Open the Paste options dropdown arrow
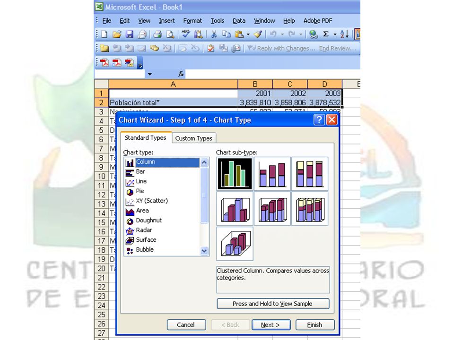The height and width of the screenshot is (340, 454). [x=248, y=34]
